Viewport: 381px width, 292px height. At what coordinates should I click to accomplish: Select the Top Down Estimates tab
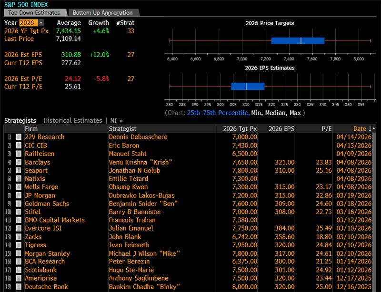click(x=34, y=13)
